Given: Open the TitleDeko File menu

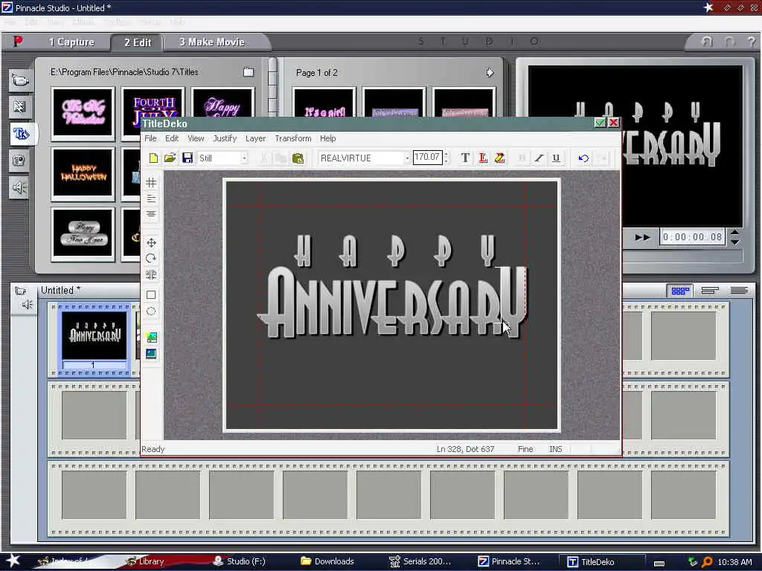Looking at the screenshot, I should 150,138.
